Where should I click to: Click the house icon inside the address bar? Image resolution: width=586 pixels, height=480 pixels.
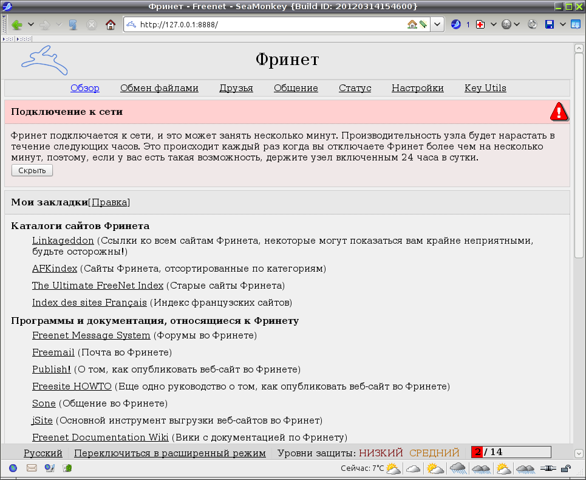click(412, 25)
